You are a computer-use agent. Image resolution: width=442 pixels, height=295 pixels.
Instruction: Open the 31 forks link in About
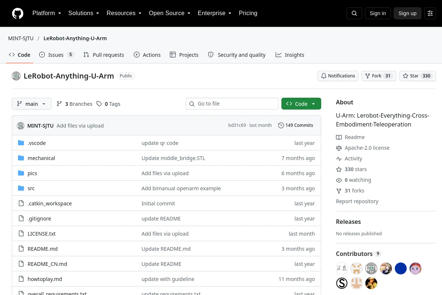[x=350, y=191]
